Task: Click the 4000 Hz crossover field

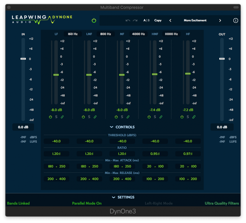Action: point(138,34)
